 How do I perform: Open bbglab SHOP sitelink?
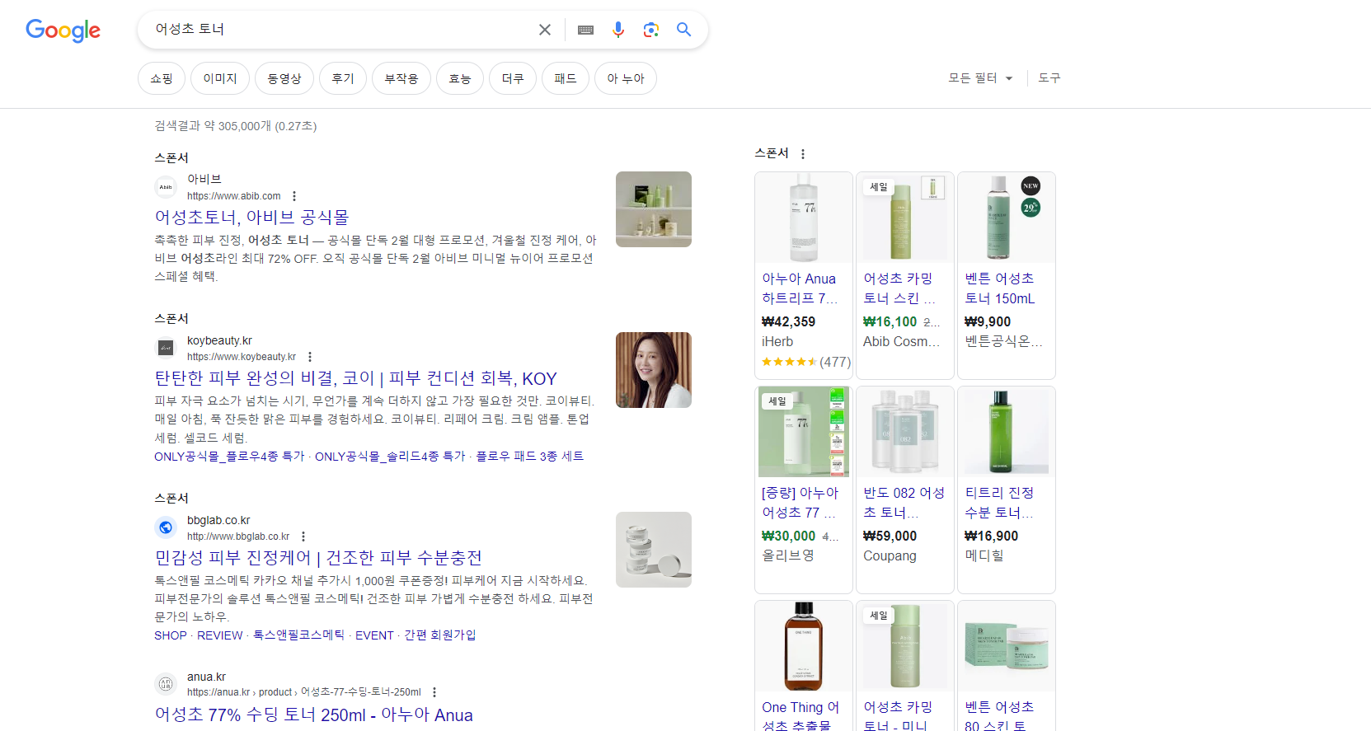[x=171, y=635]
